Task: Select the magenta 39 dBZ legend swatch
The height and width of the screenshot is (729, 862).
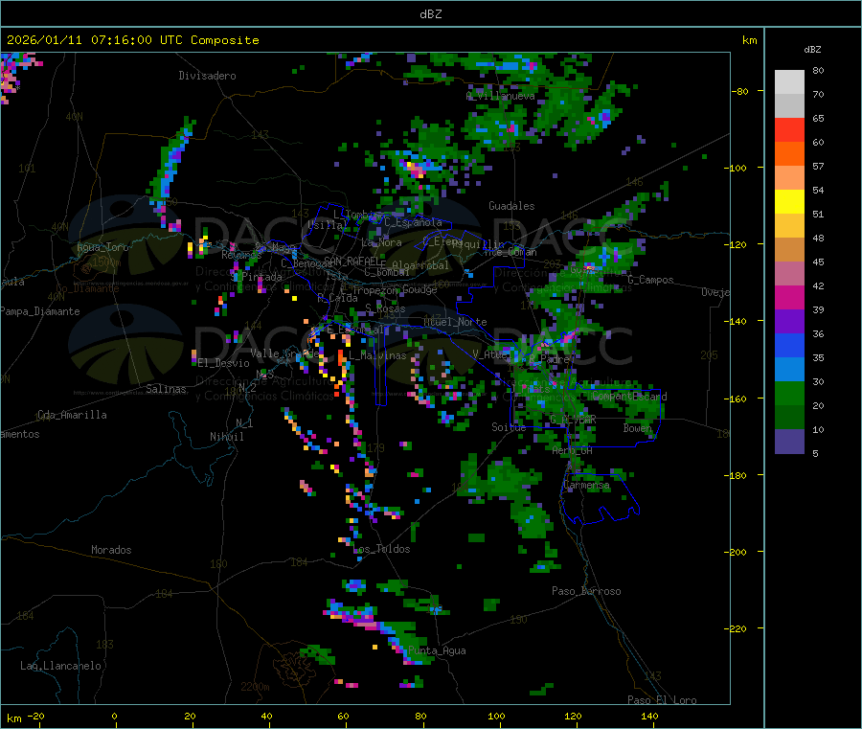Action: click(789, 297)
